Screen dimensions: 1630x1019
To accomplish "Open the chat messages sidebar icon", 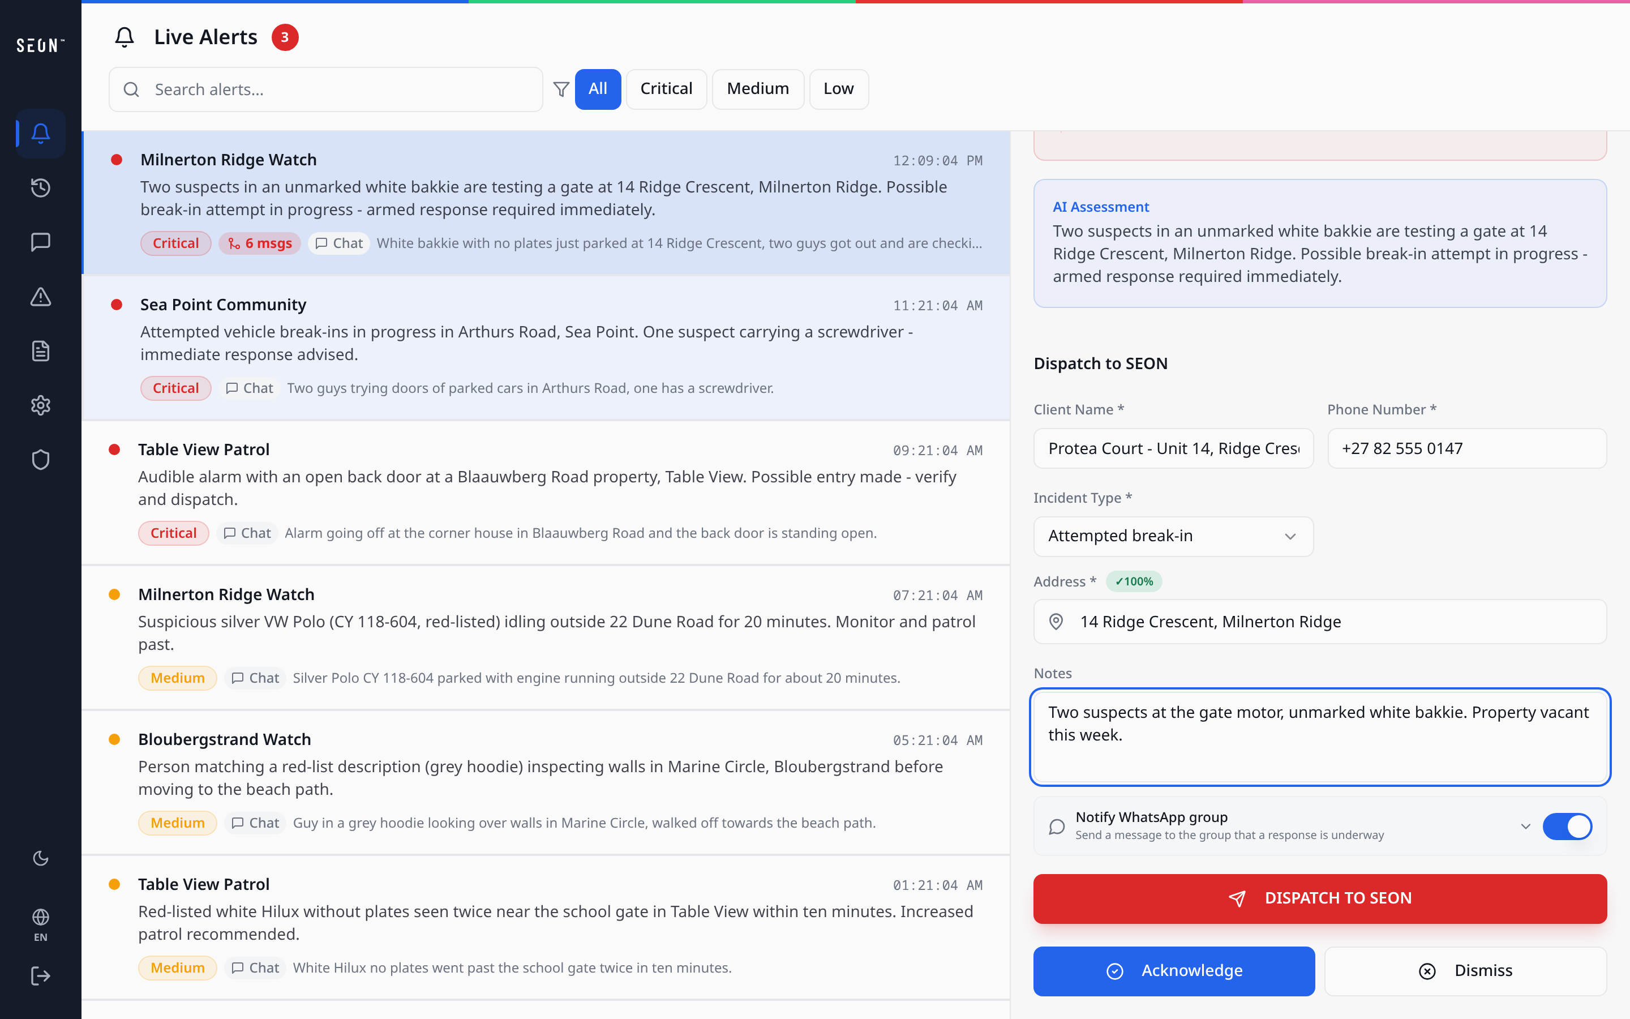I will click(40, 242).
